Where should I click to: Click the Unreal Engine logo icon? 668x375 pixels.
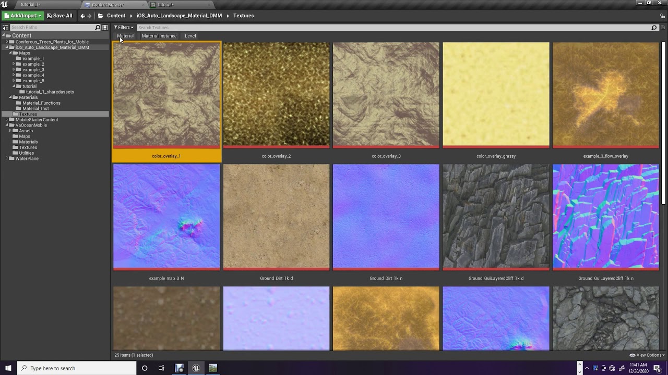tap(4, 4)
